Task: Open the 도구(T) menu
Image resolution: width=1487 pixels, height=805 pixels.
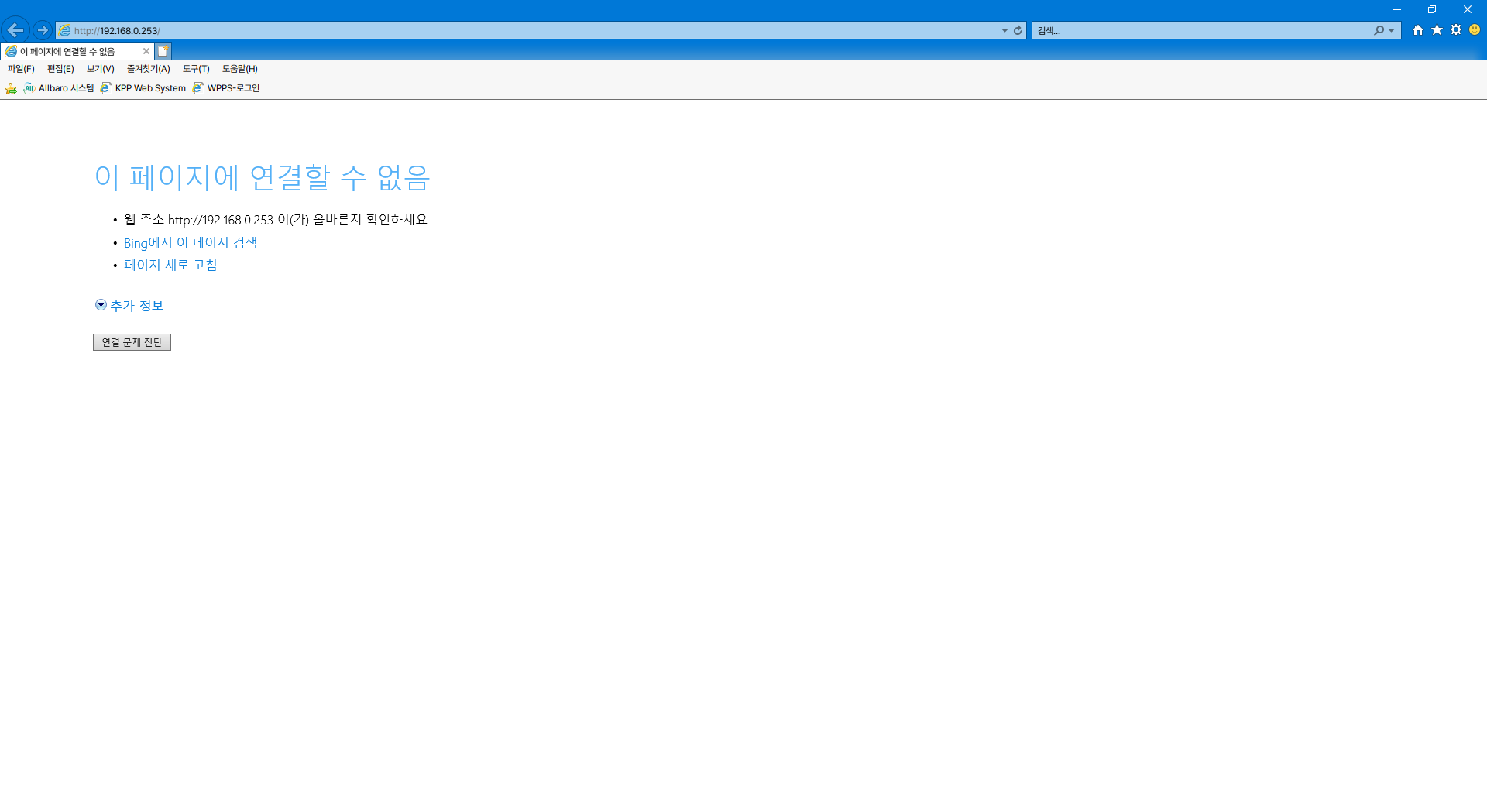Action: (196, 69)
